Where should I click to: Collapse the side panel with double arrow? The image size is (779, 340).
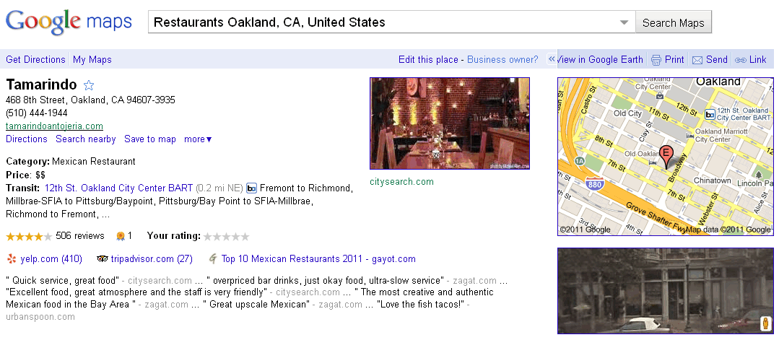(x=552, y=60)
